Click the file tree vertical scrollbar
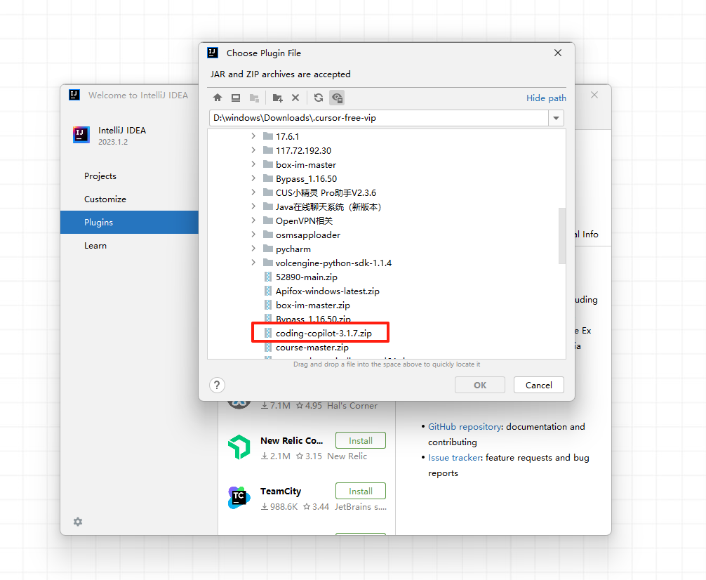 pyautogui.click(x=562, y=235)
